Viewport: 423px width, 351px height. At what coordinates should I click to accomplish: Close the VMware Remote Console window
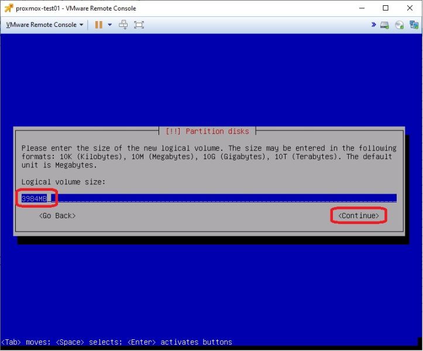click(410, 8)
